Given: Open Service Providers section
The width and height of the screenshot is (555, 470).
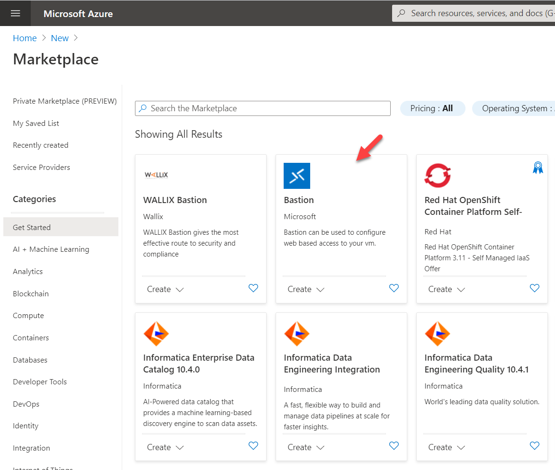Looking at the screenshot, I should [41, 167].
